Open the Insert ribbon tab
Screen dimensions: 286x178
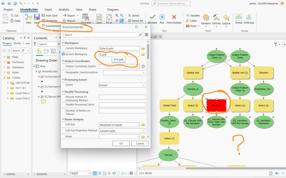coord(48,10)
